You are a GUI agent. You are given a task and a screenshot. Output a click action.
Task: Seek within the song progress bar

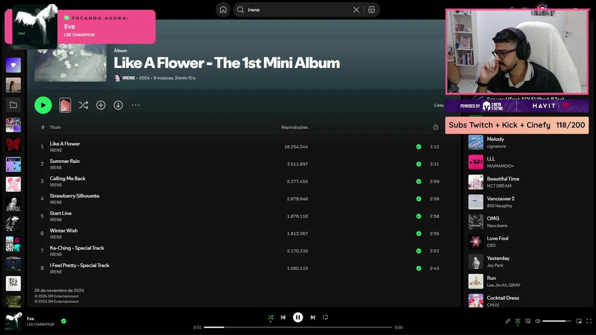point(298,327)
